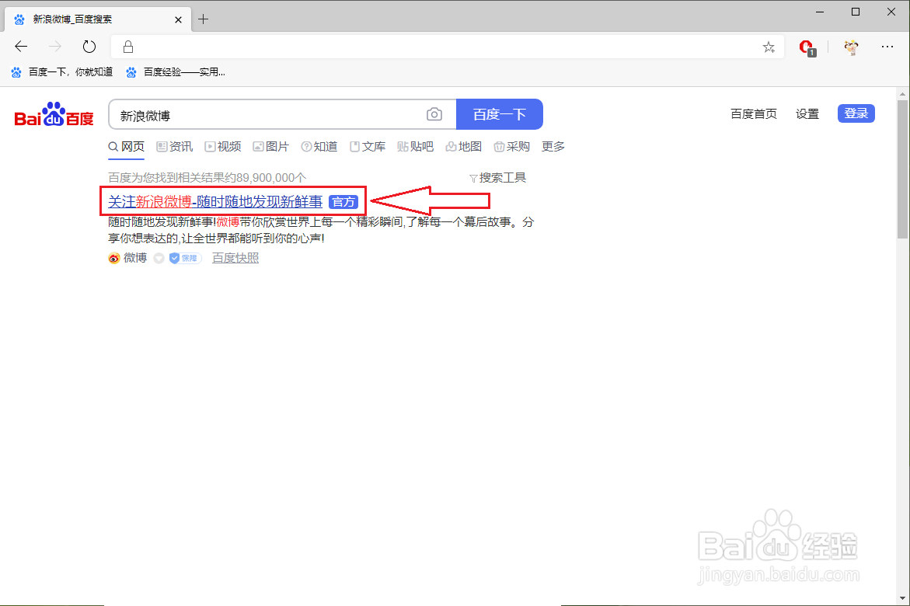Maximize the browser window
The height and width of the screenshot is (606, 910).
pos(856,12)
